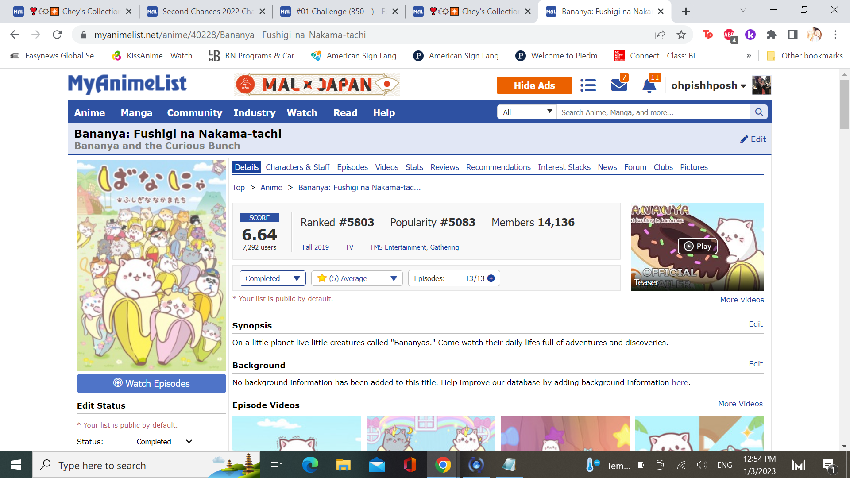Switch to the Interest Stacks tab
Screen dimensions: 850x478
point(564,167)
